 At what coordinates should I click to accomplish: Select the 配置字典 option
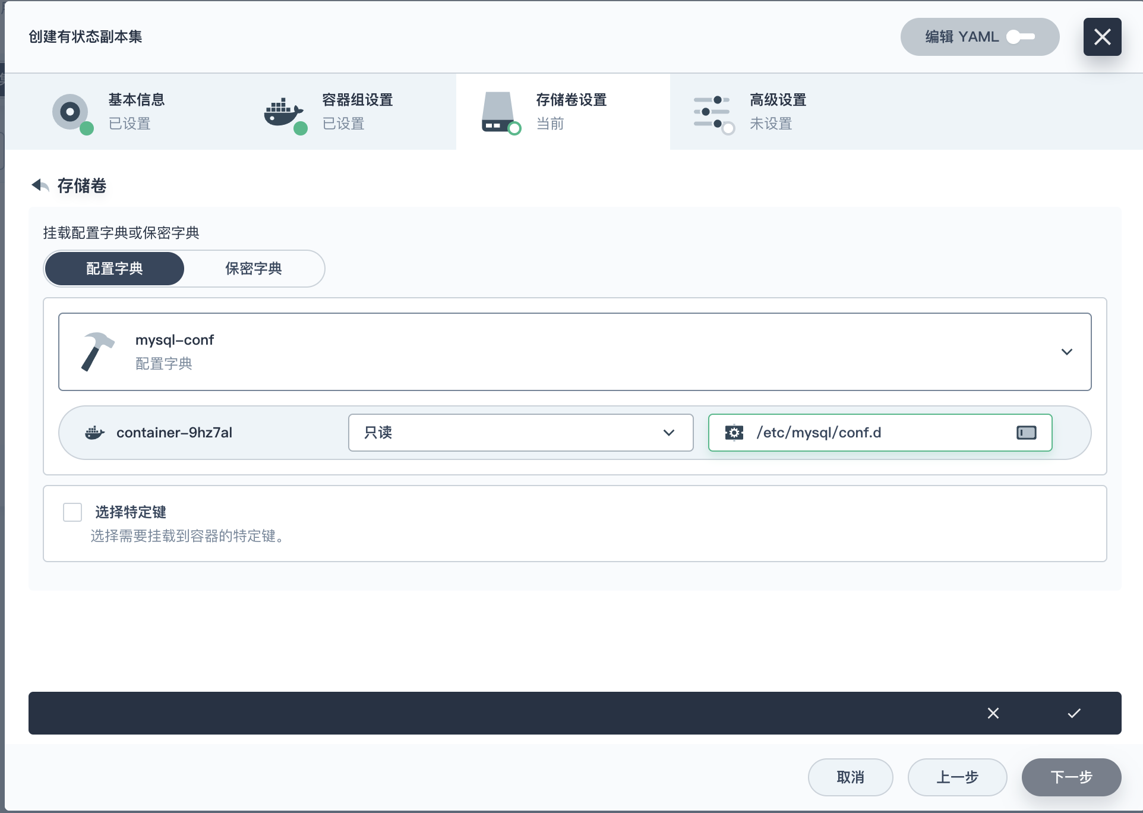[115, 269]
